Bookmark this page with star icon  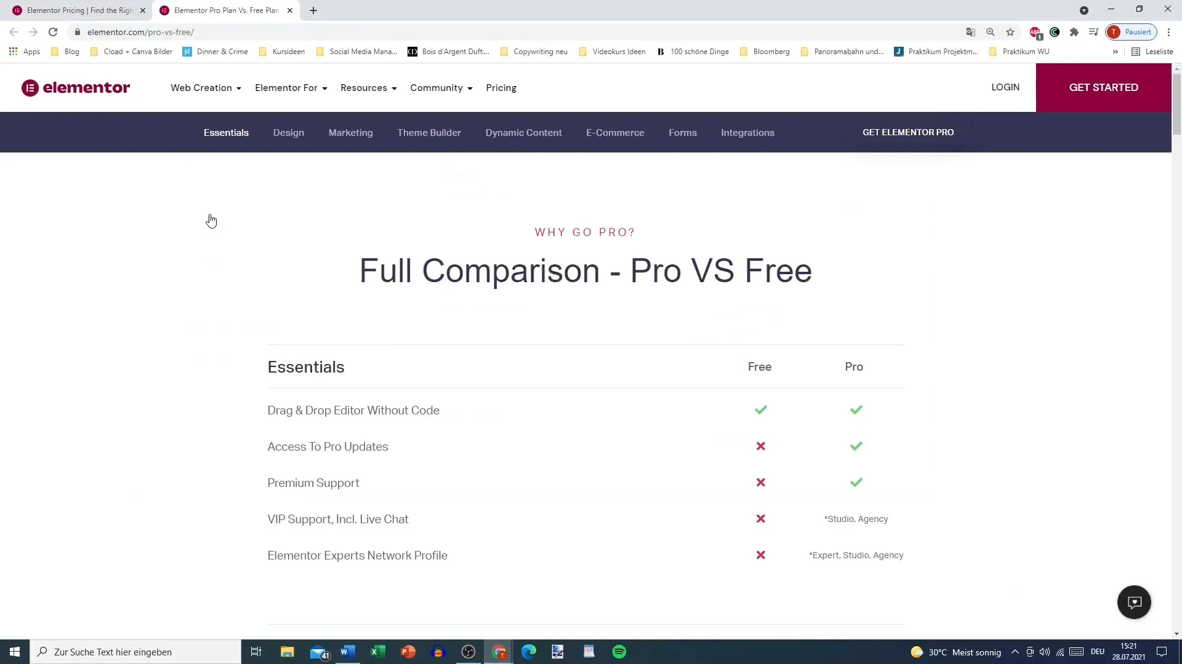pyautogui.click(x=1010, y=32)
